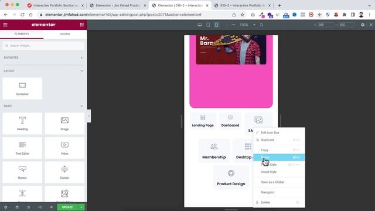
Task: Open responsive bar settings gear
Action: pos(363,25)
